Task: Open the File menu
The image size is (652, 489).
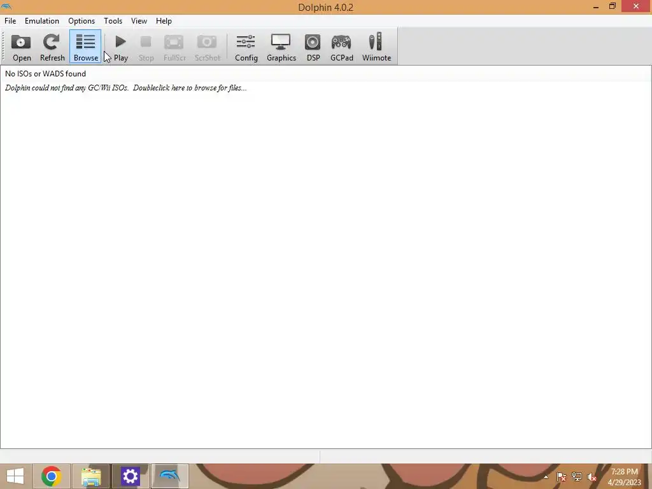Action: [x=10, y=21]
